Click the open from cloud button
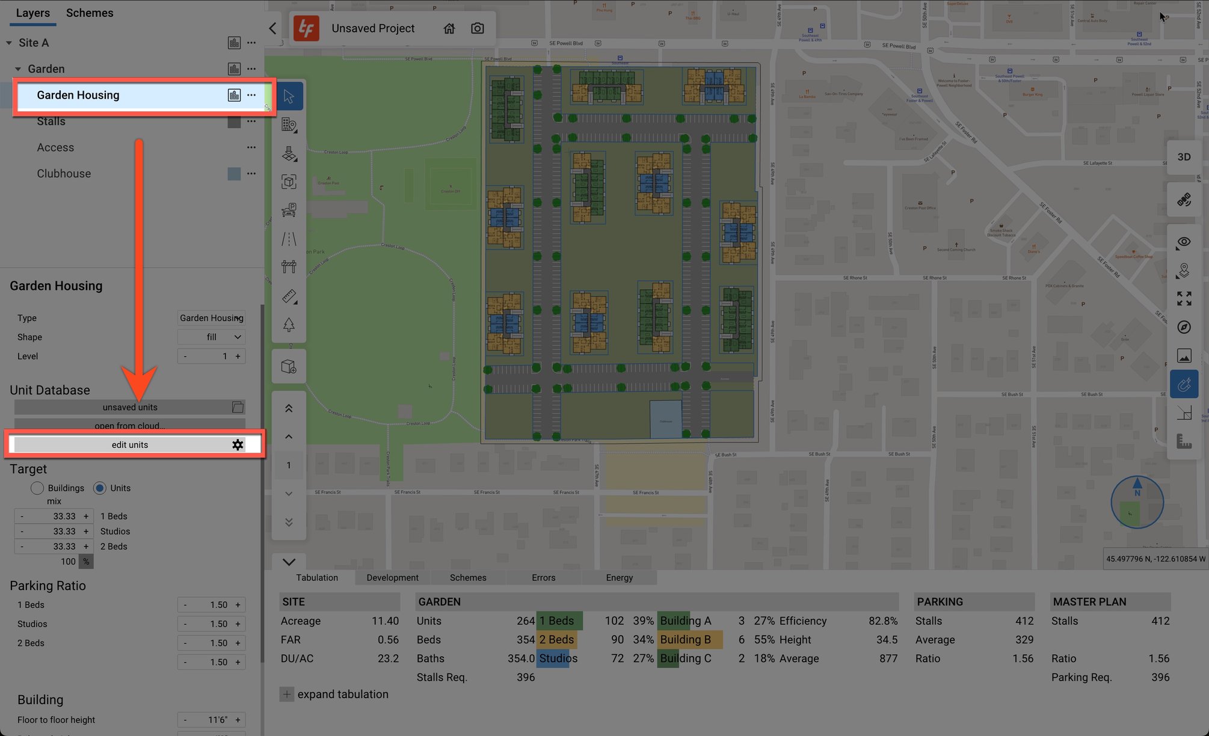The height and width of the screenshot is (736, 1209). [x=130, y=425]
